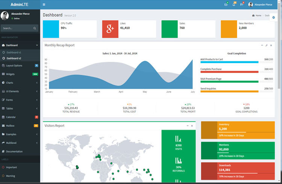The height and width of the screenshot is (184, 282).
Task: Collapse the Monthly Recap Report box
Action: pos(262,45)
